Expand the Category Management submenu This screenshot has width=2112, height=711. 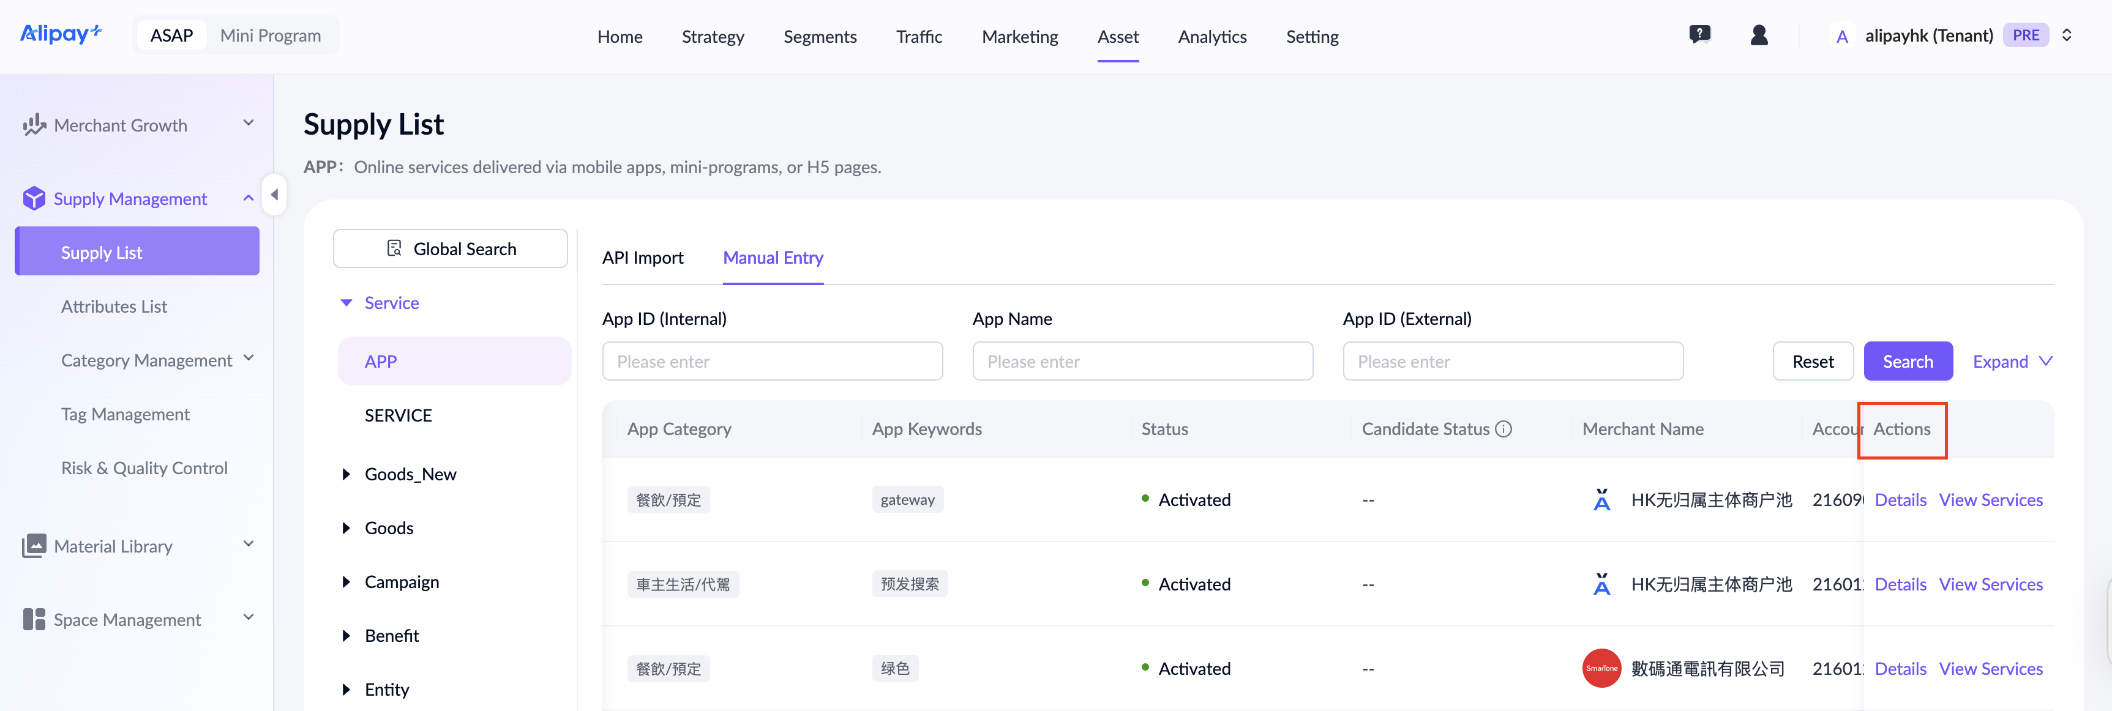249,359
